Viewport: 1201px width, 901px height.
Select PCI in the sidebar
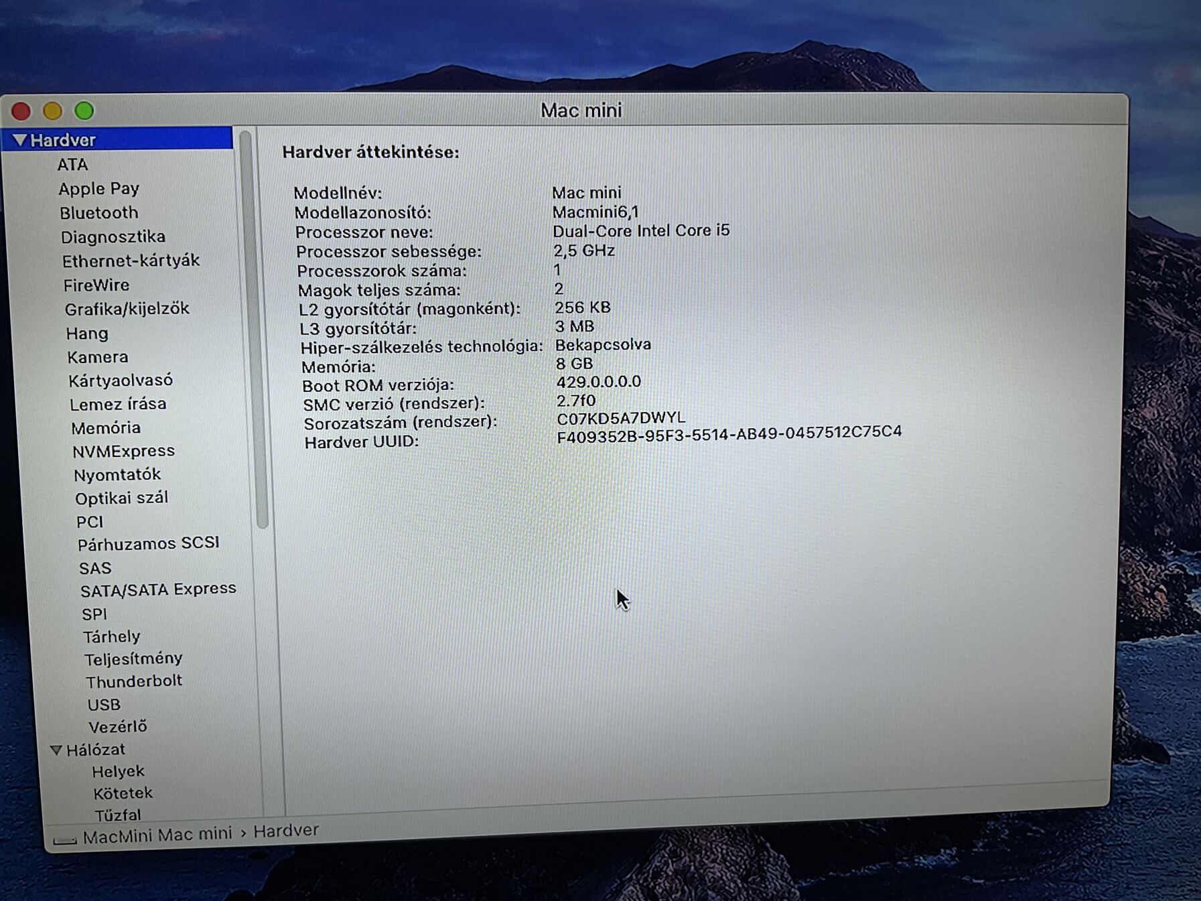coord(90,522)
